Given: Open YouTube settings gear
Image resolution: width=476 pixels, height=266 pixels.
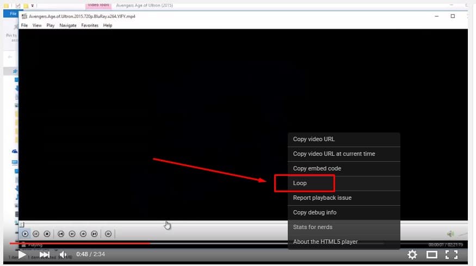Looking at the screenshot, I should pos(412,254).
